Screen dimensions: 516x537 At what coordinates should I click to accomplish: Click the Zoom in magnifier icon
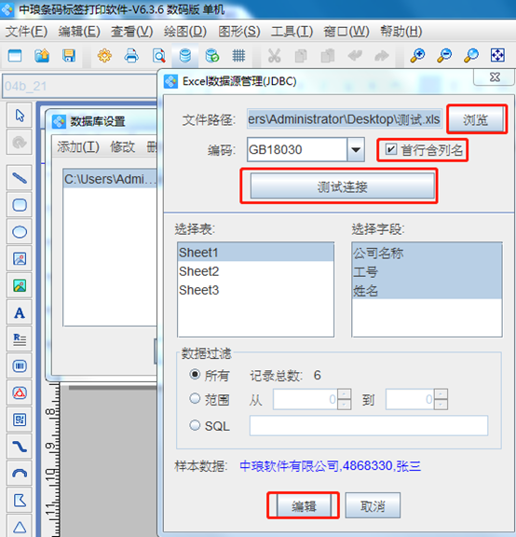click(x=417, y=56)
